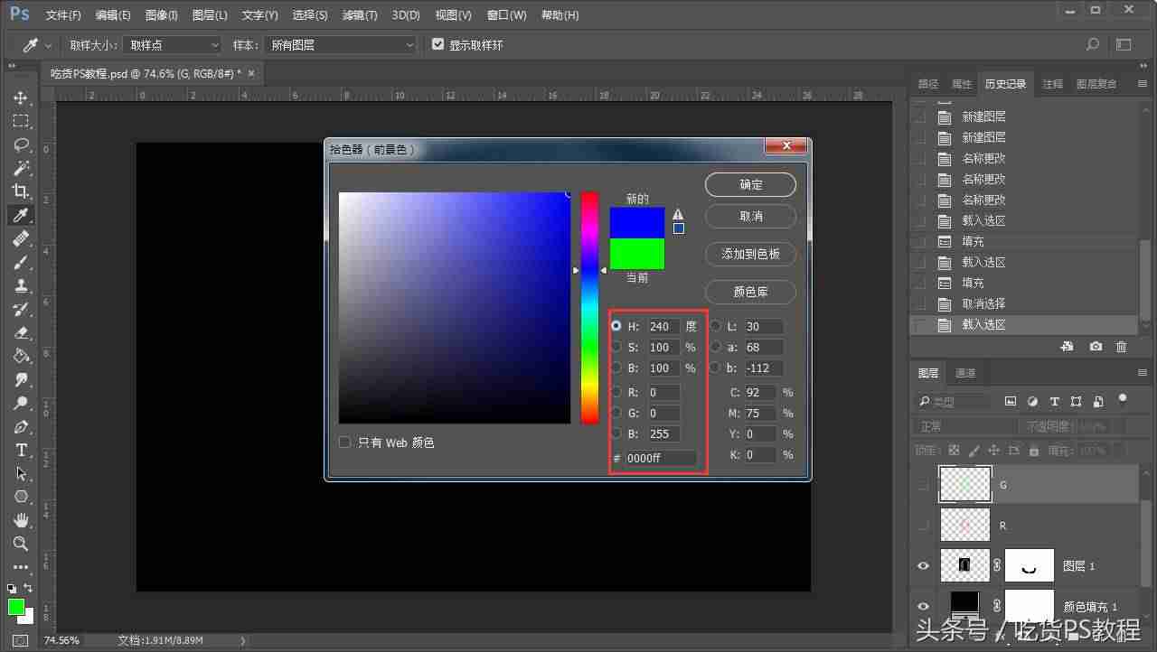Click out-of-gamut warning triangle in color picker
The height and width of the screenshot is (652, 1157).
coord(678,214)
